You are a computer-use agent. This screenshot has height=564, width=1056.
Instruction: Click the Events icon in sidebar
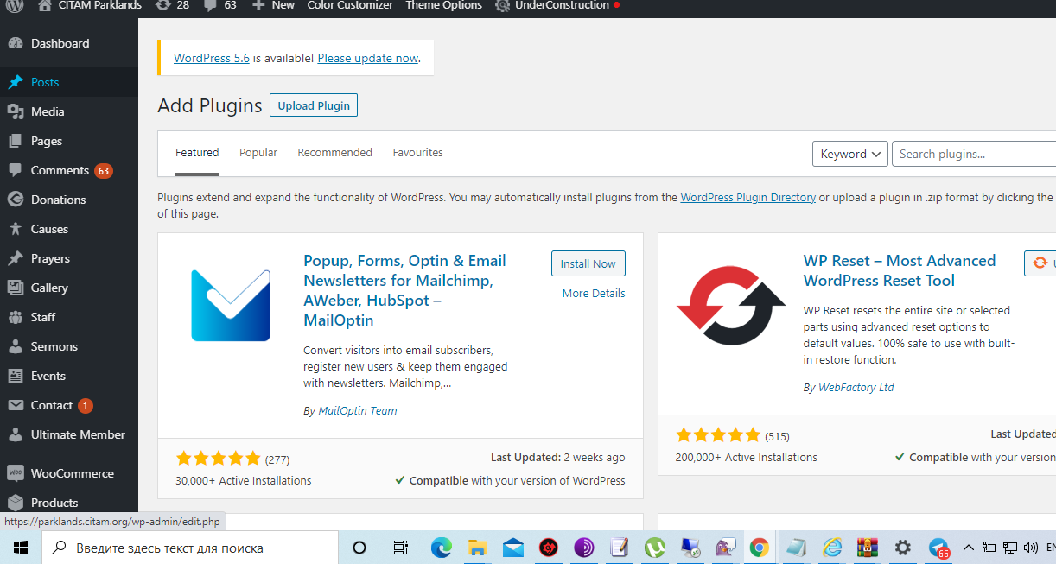15,376
